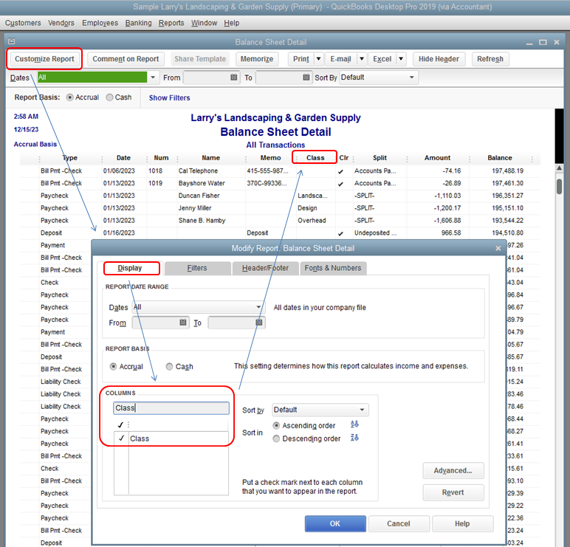Switch to the Filters tab
The height and width of the screenshot is (547, 570).
click(197, 268)
